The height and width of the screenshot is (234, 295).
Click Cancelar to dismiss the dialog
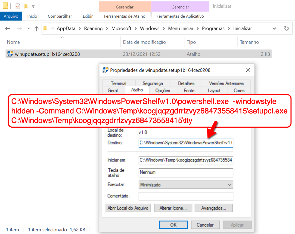pos(205,225)
